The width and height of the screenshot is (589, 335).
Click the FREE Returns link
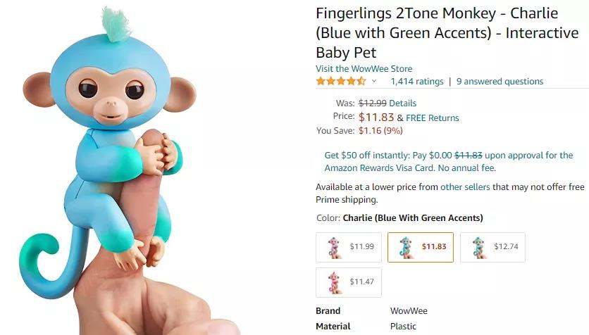[433, 118]
